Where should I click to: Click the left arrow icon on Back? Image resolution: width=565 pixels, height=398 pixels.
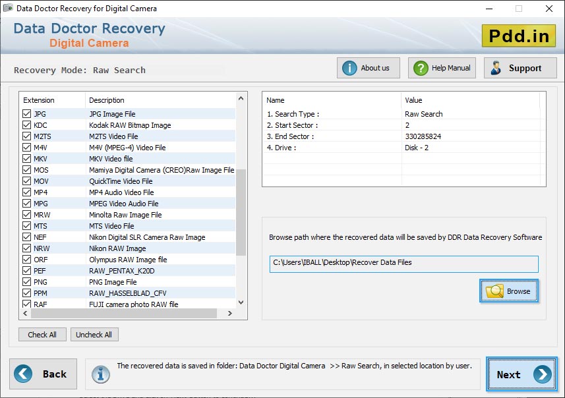pos(23,374)
